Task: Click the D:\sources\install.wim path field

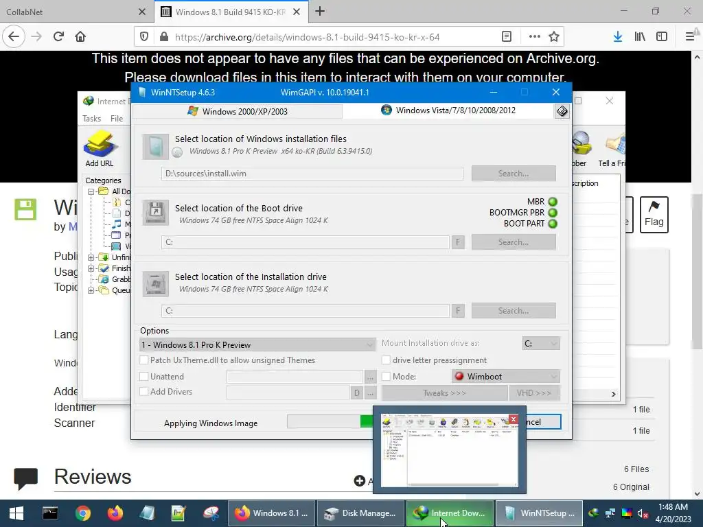Action: pyautogui.click(x=312, y=174)
